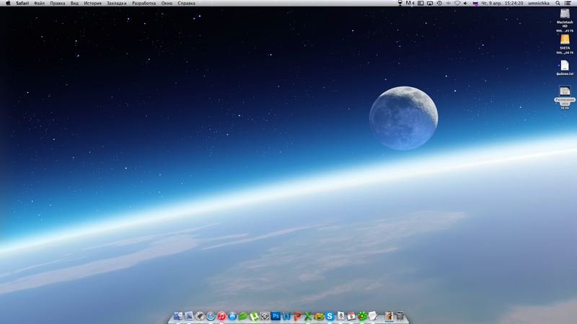Open uTorrent from the Dock

pos(254,316)
